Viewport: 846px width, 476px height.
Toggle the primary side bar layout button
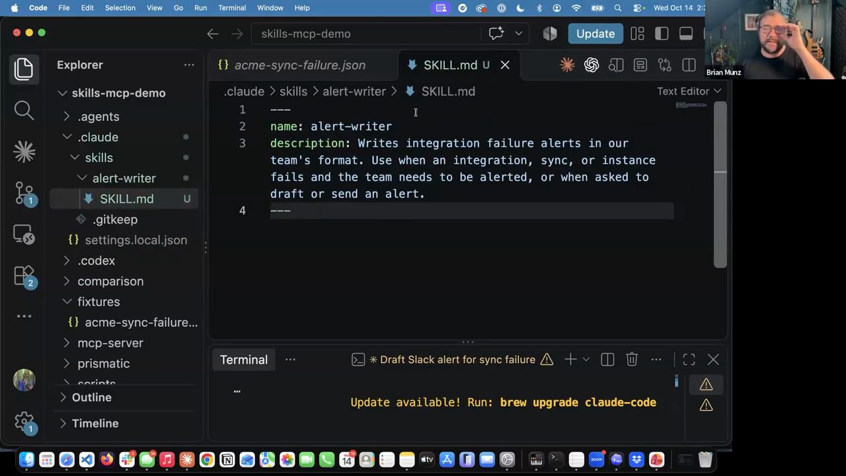pyautogui.click(x=662, y=34)
